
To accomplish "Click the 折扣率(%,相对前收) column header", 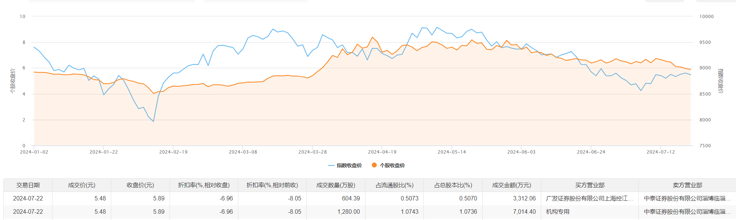I will tap(272, 185).
